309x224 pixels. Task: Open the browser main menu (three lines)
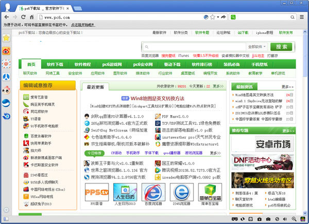click(302, 17)
